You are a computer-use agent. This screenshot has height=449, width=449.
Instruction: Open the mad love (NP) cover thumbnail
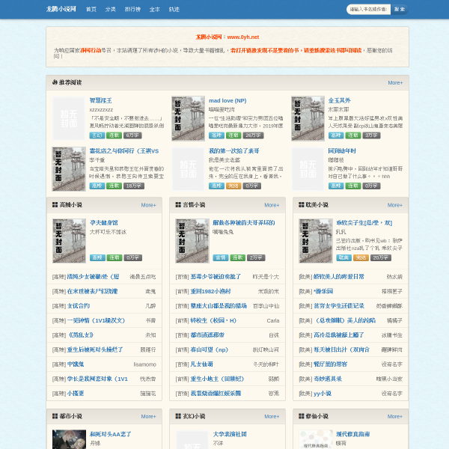[x=188, y=118]
